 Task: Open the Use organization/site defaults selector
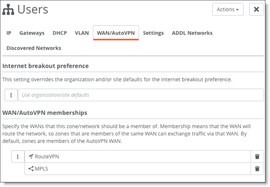point(141,95)
